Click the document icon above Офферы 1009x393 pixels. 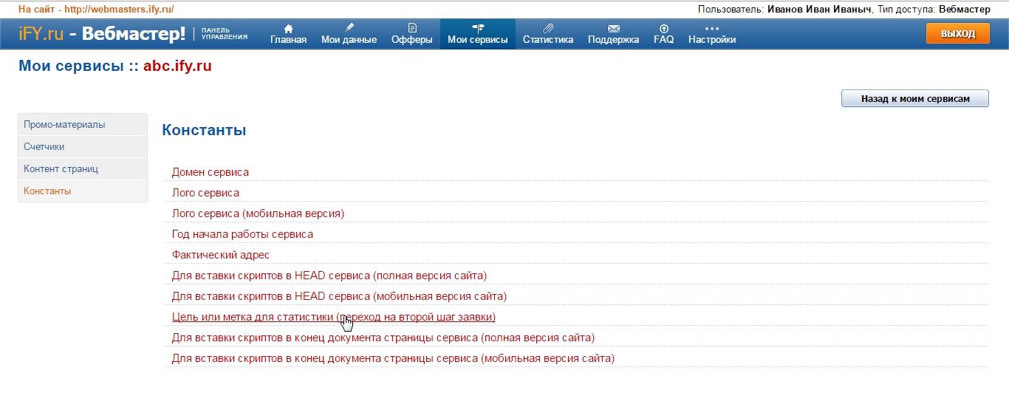coord(412,28)
